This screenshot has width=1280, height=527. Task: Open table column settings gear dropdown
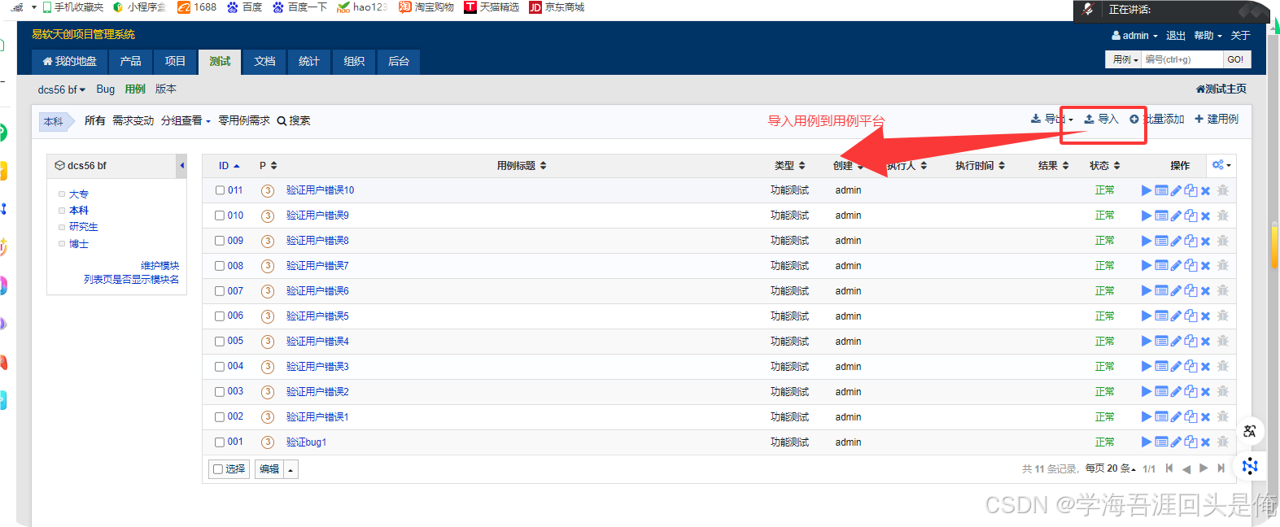(x=1221, y=165)
